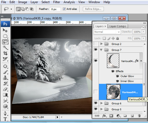
Task: Select the Magic Wand tool
Action: point(5,47)
